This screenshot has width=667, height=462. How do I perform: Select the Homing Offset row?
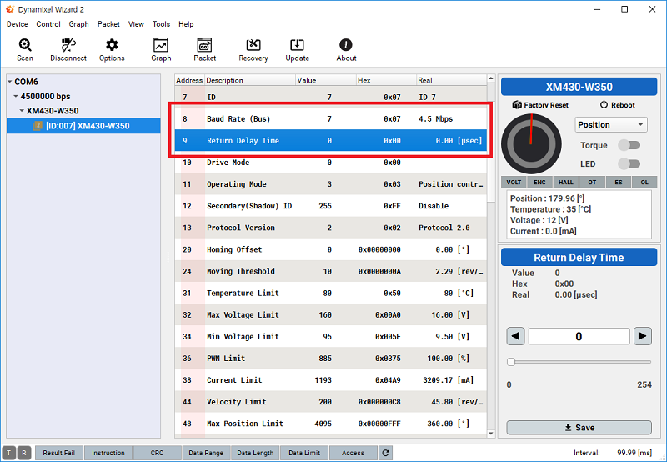(330, 249)
